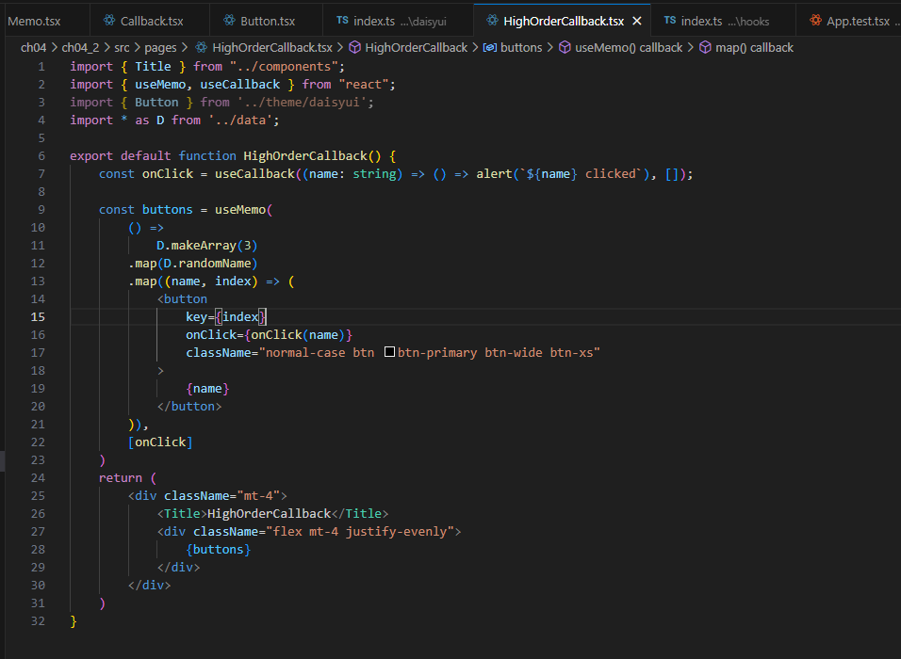This screenshot has height=659, width=901.
Task: Close the HighOrderCallback.tsx tab
Action: click(637, 21)
